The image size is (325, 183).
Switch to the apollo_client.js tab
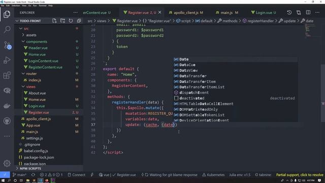coord(186,12)
